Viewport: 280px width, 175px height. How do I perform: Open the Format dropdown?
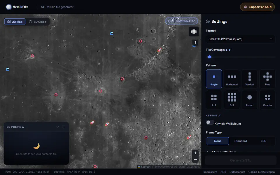click(x=240, y=39)
